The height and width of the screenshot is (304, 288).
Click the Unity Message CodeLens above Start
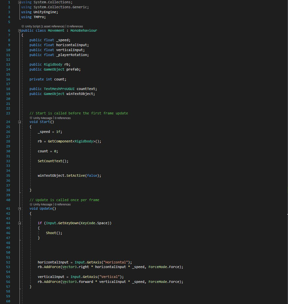point(43,118)
